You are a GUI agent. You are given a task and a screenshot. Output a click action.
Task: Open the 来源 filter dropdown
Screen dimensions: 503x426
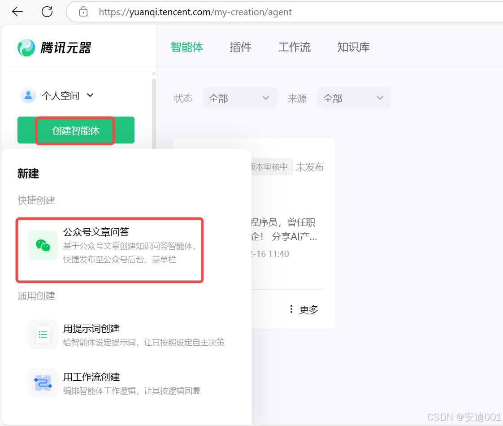point(354,98)
